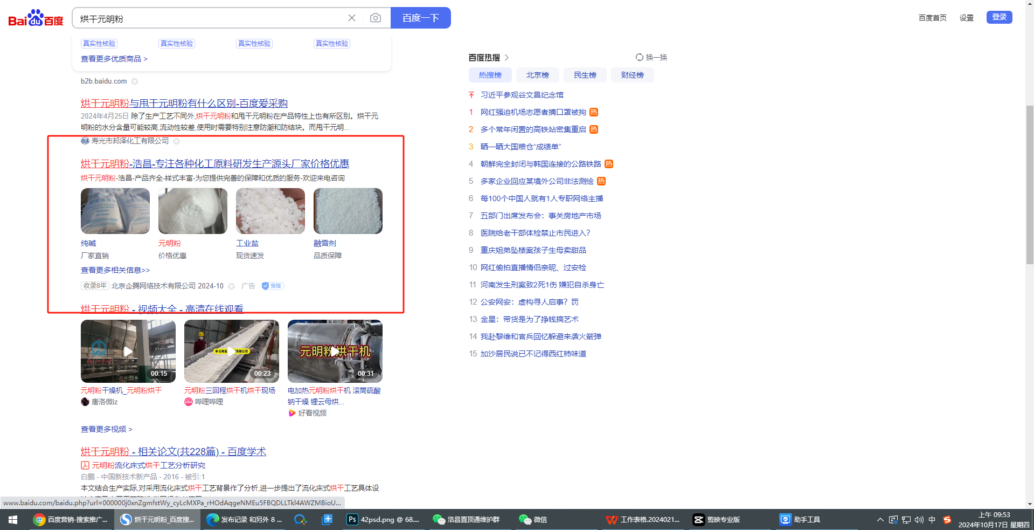Open 剪映专业版 in the taskbar
The image size is (1034, 530).
tap(717, 520)
